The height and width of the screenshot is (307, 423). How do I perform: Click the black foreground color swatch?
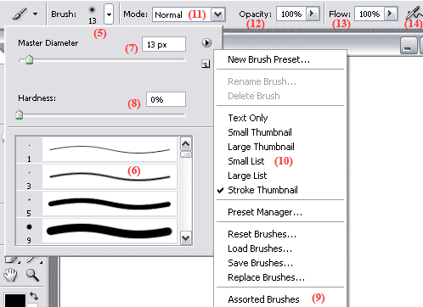[14, 300]
